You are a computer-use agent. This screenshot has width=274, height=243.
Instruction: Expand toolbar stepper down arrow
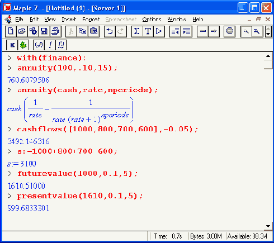point(268,34)
